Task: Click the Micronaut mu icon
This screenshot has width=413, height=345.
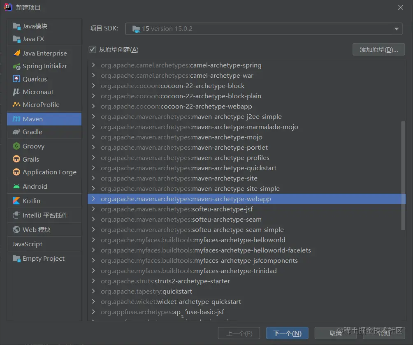Action: 16,92
